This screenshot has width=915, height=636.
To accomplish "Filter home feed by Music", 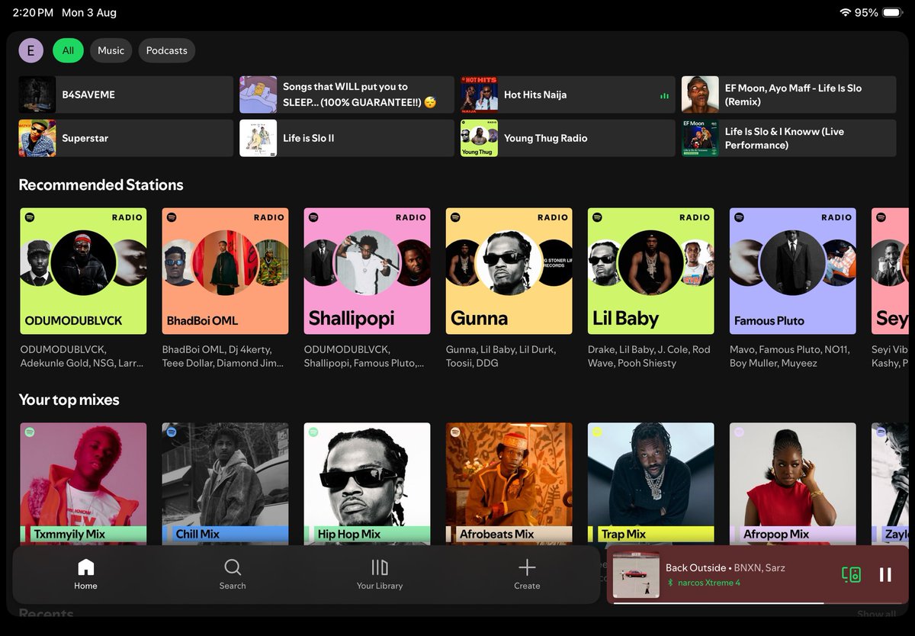I will [111, 50].
